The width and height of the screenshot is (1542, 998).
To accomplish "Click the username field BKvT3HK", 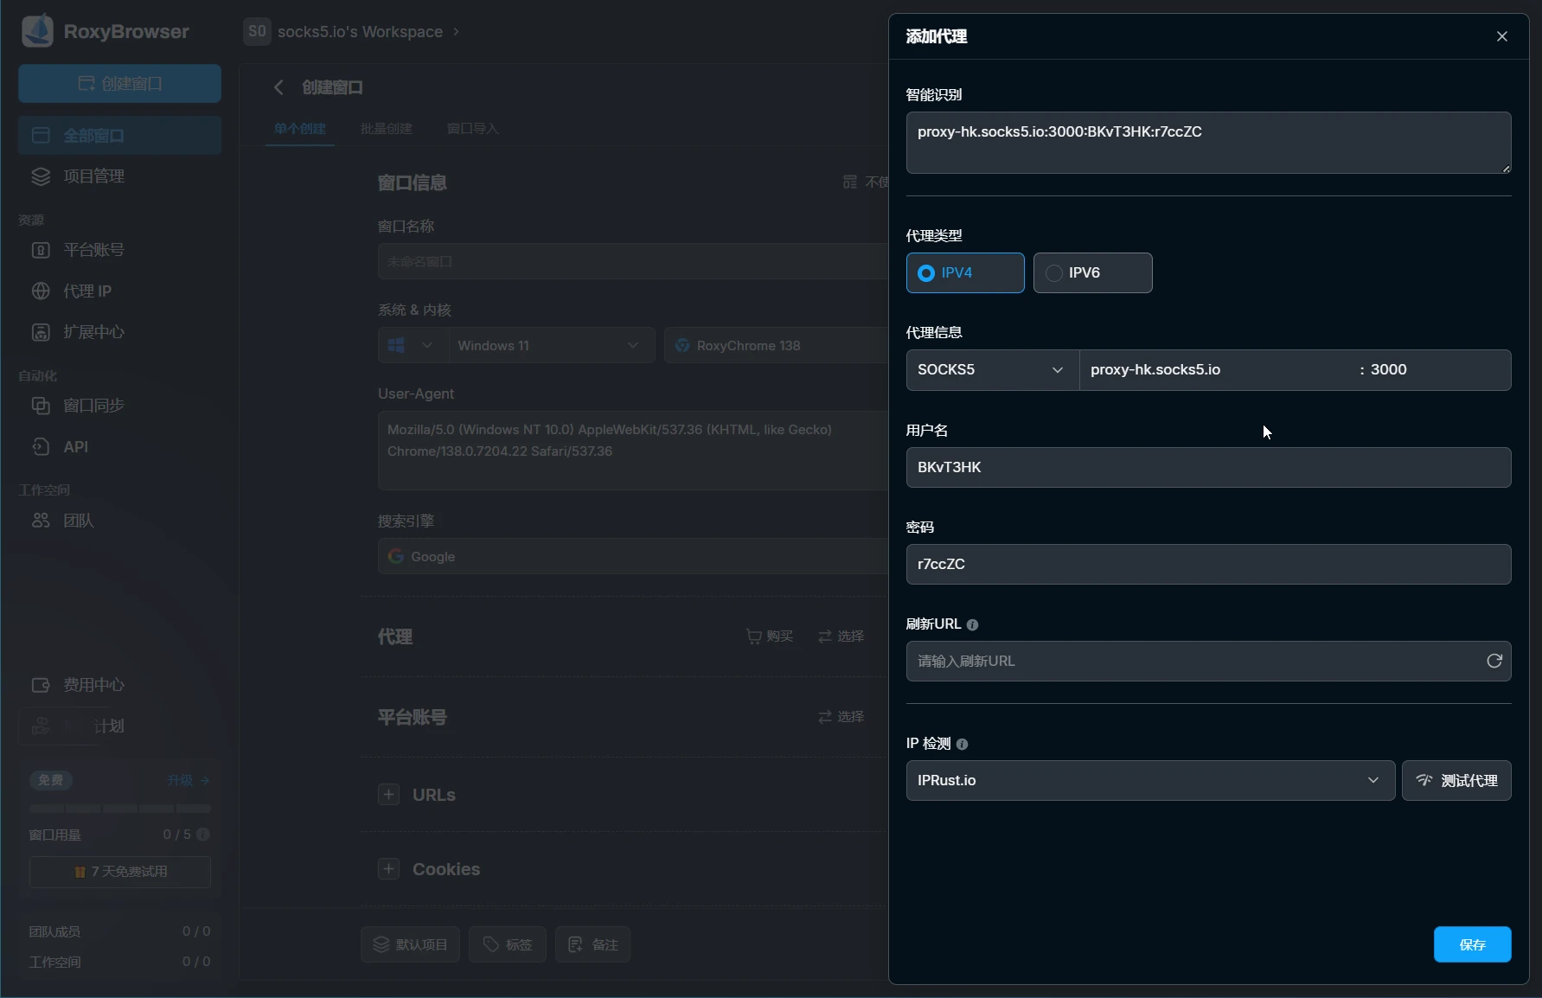I will [x=1208, y=467].
